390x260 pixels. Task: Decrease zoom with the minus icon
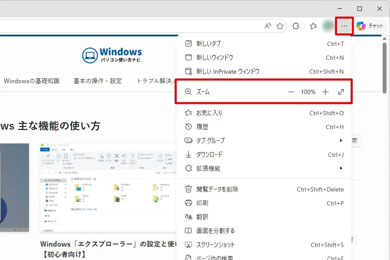[x=291, y=91]
